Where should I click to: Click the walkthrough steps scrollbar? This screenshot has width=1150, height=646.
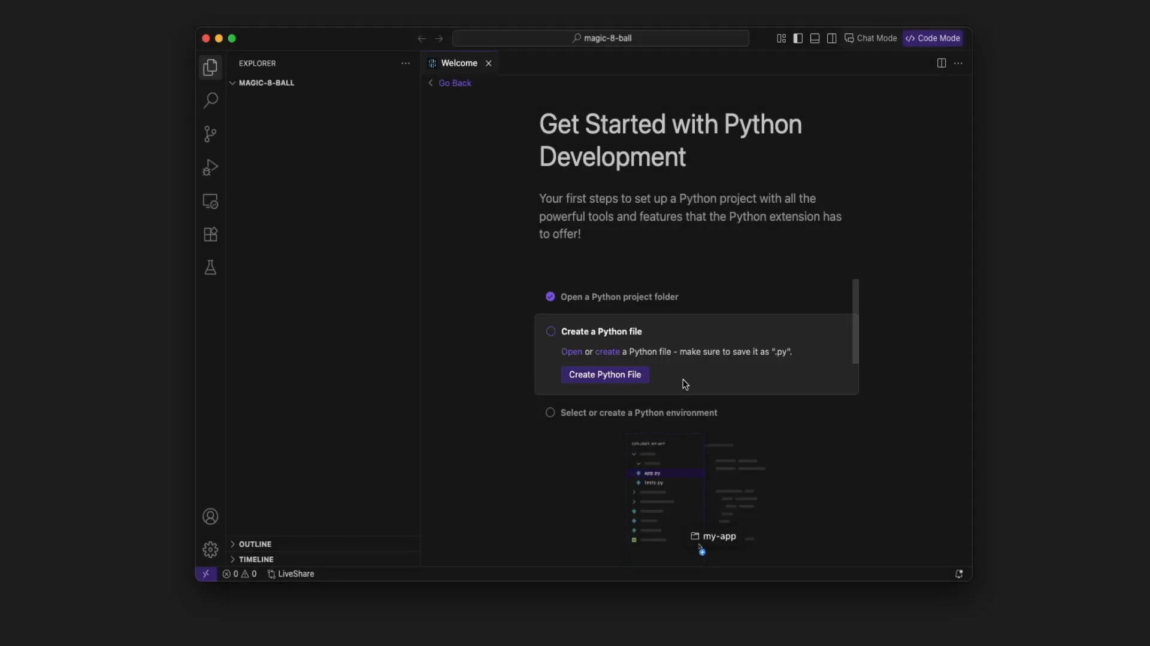pos(855,321)
